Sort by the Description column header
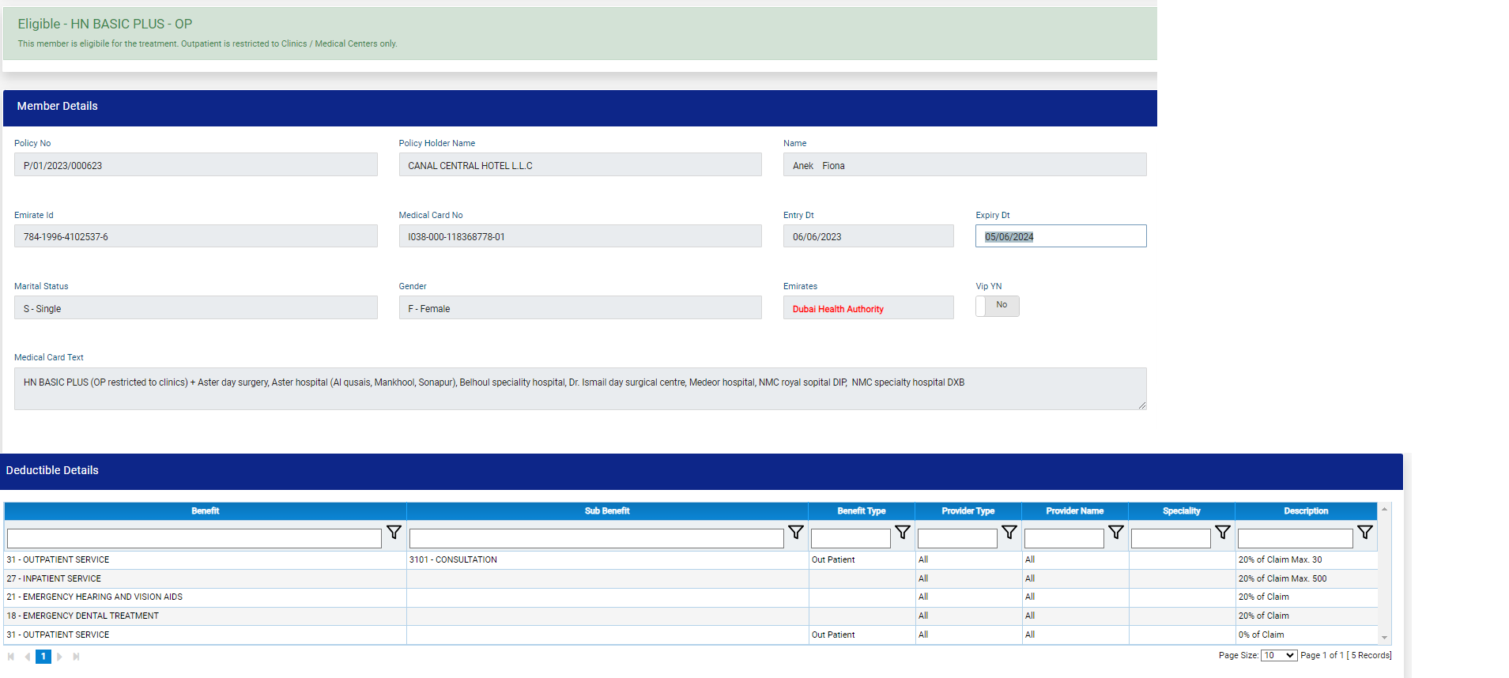1509x678 pixels. click(x=1306, y=511)
